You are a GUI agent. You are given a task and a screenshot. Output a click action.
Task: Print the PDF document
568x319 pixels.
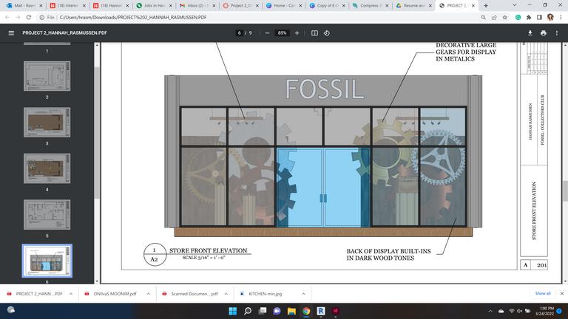tap(544, 33)
